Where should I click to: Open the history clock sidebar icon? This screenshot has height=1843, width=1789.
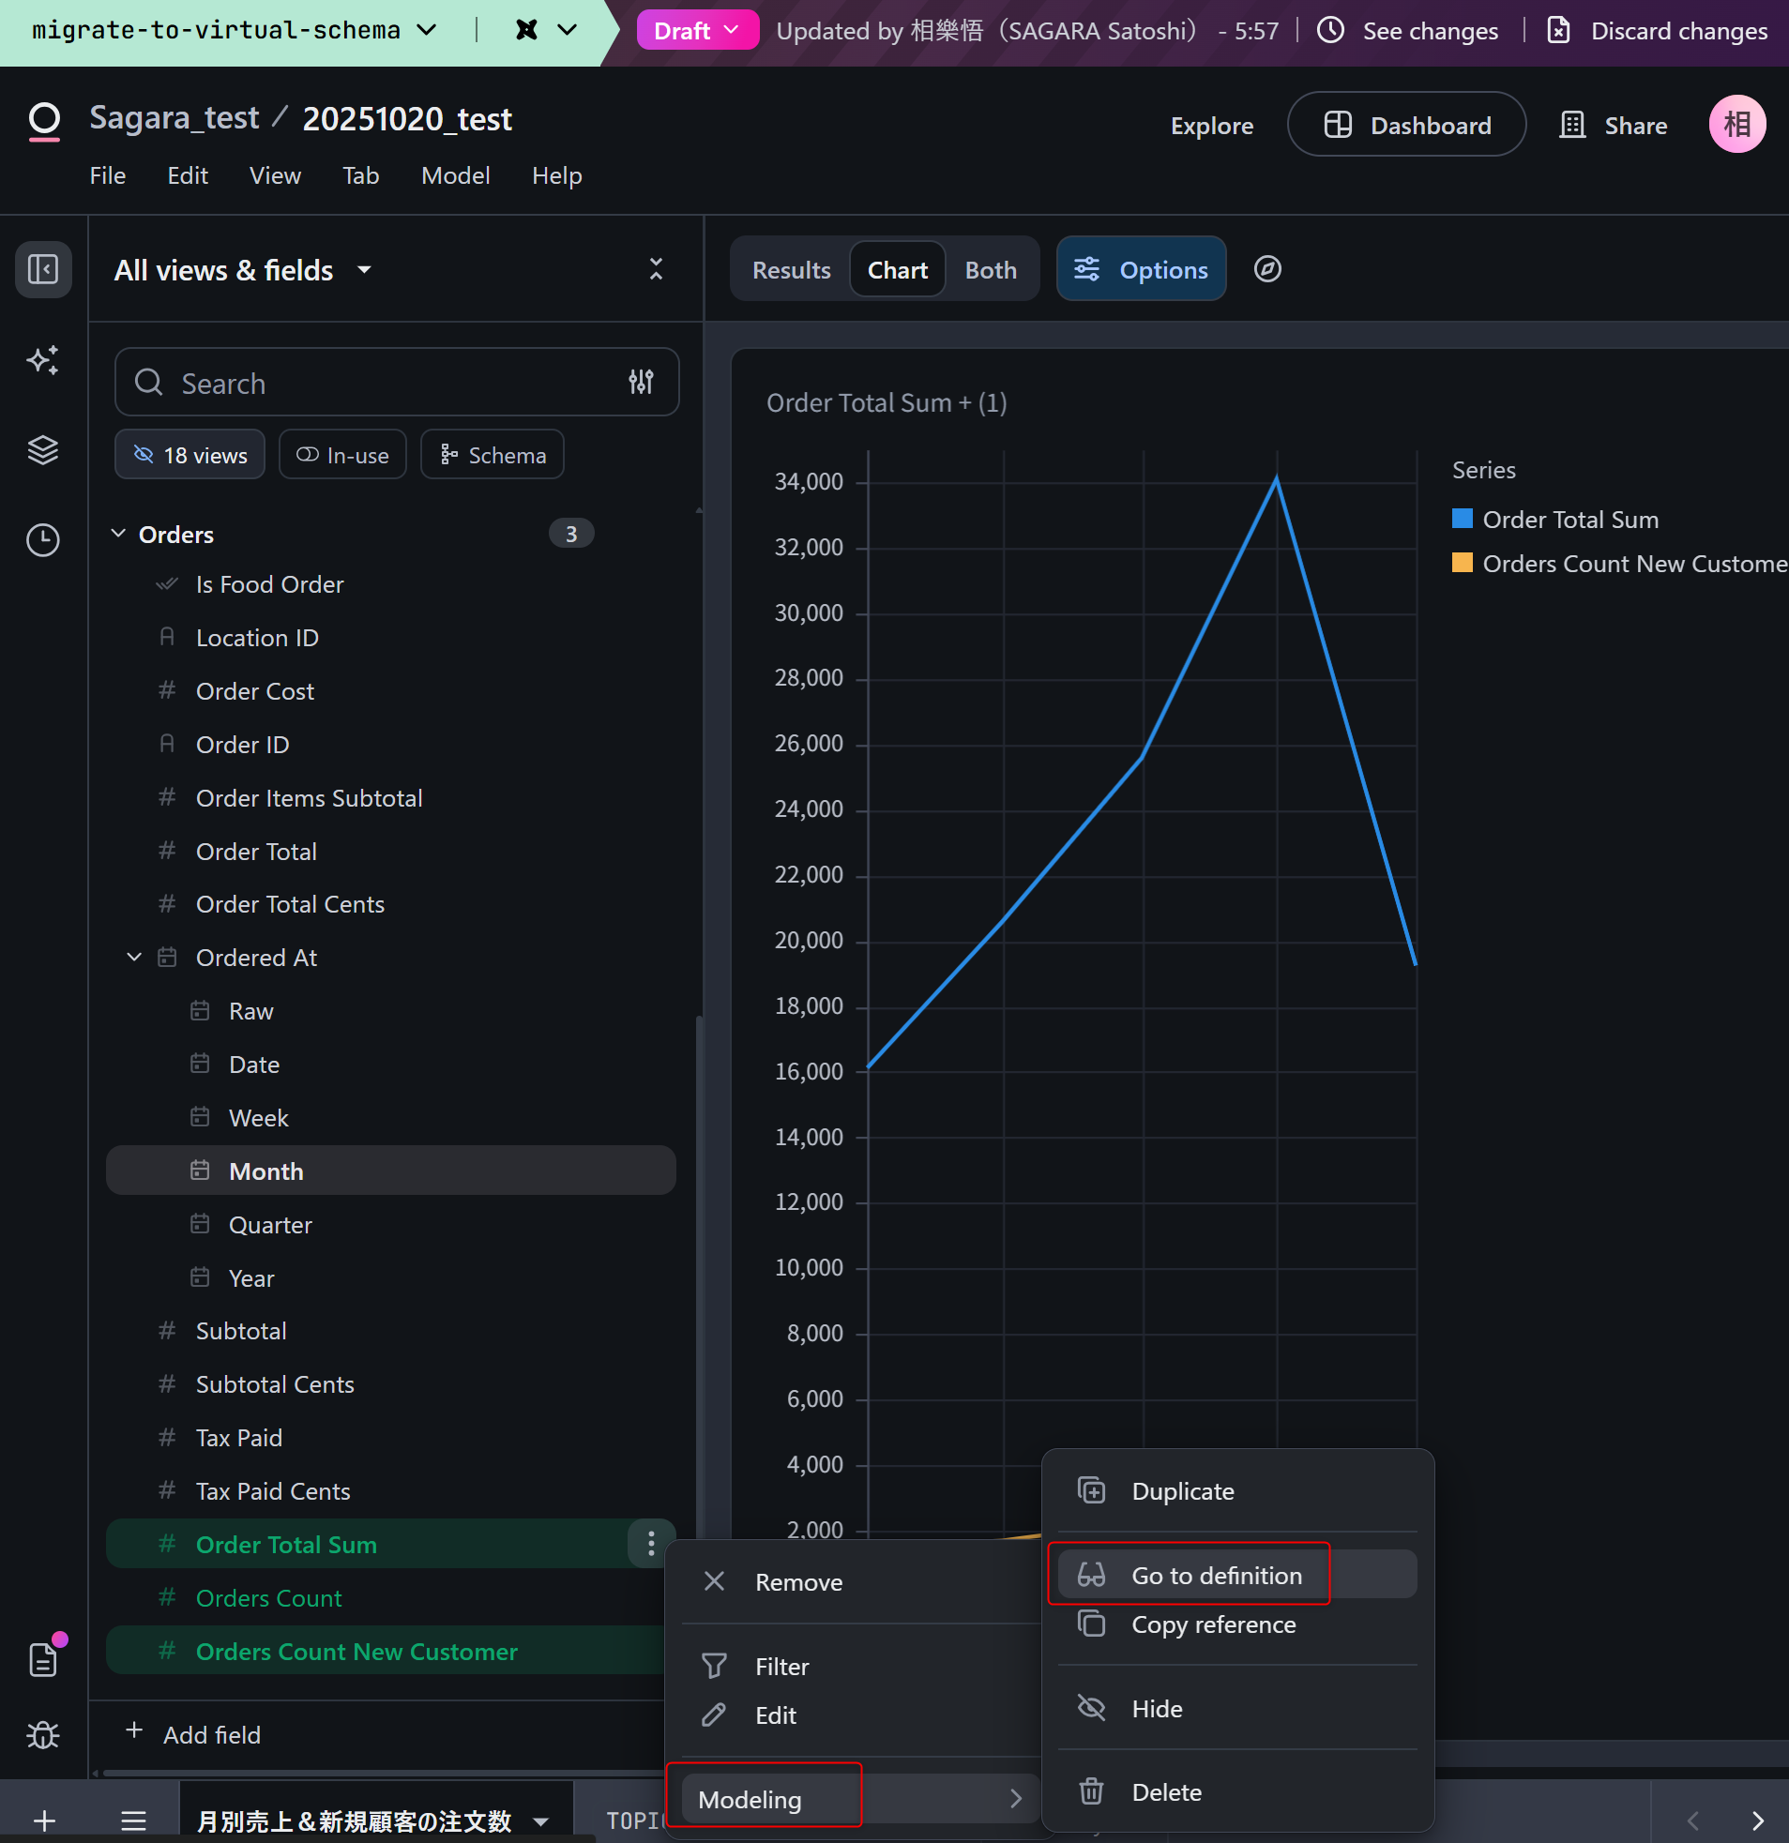[43, 539]
